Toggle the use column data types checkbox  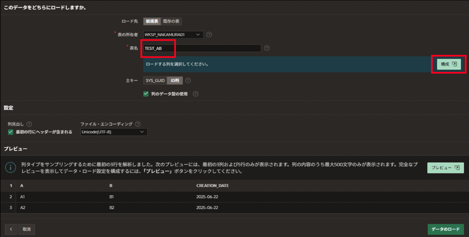pos(146,94)
